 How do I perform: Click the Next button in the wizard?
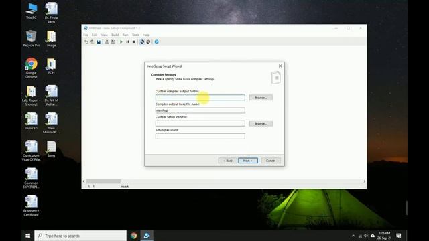click(248, 161)
